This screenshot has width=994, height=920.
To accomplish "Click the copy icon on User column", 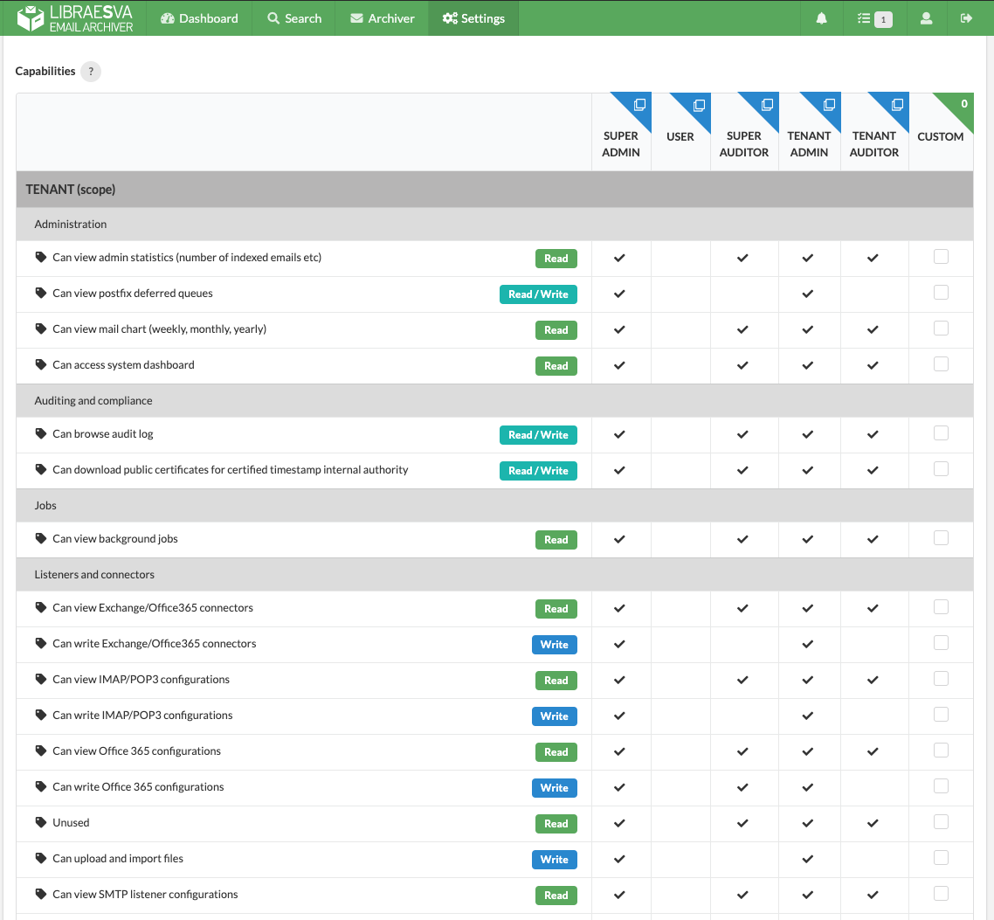I will pyautogui.click(x=699, y=105).
